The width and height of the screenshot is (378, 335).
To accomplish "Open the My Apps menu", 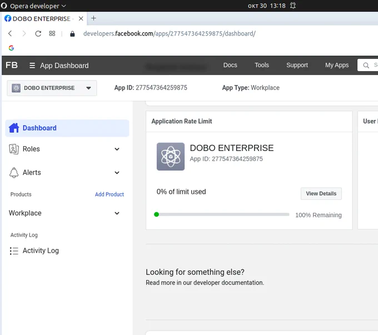I will tap(337, 65).
